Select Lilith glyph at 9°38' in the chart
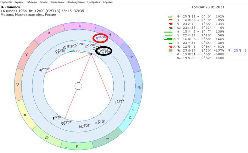The image size is (248, 153). [x=54, y=118]
